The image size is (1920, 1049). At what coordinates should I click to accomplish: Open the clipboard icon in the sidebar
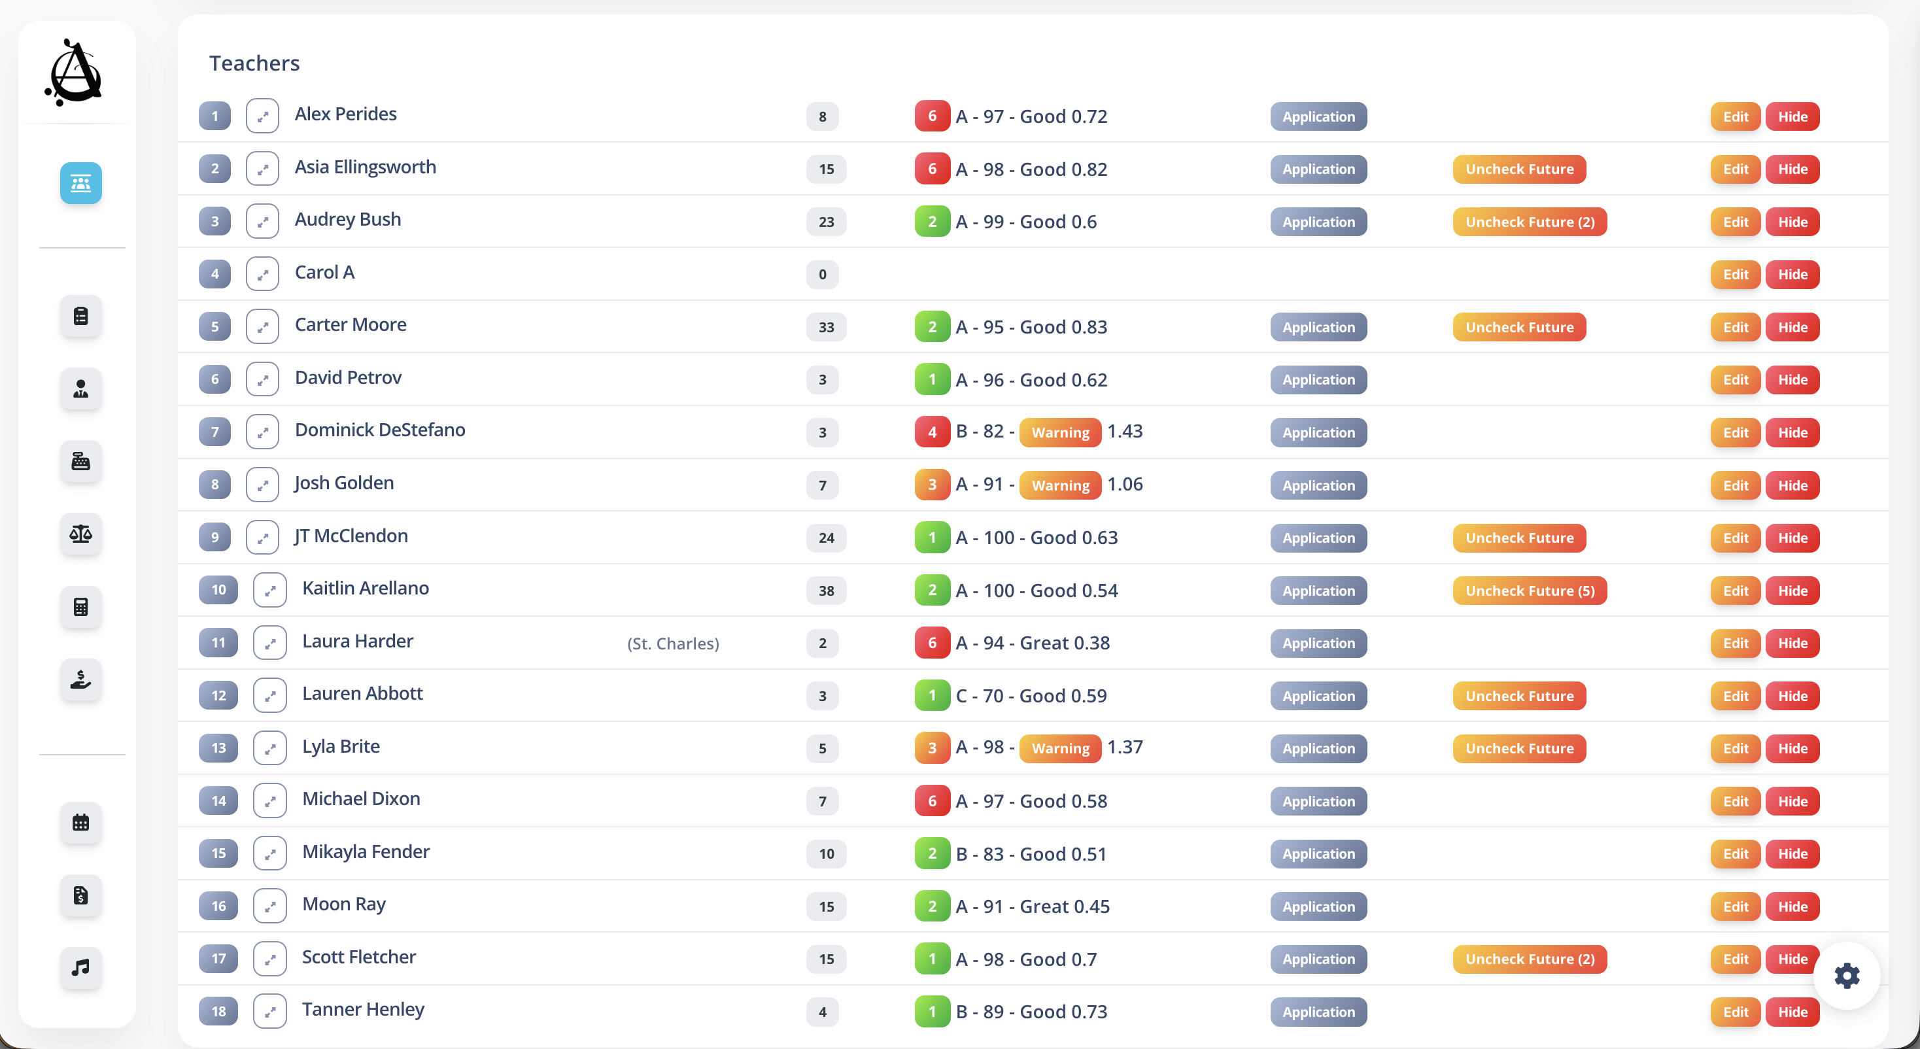point(80,316)
